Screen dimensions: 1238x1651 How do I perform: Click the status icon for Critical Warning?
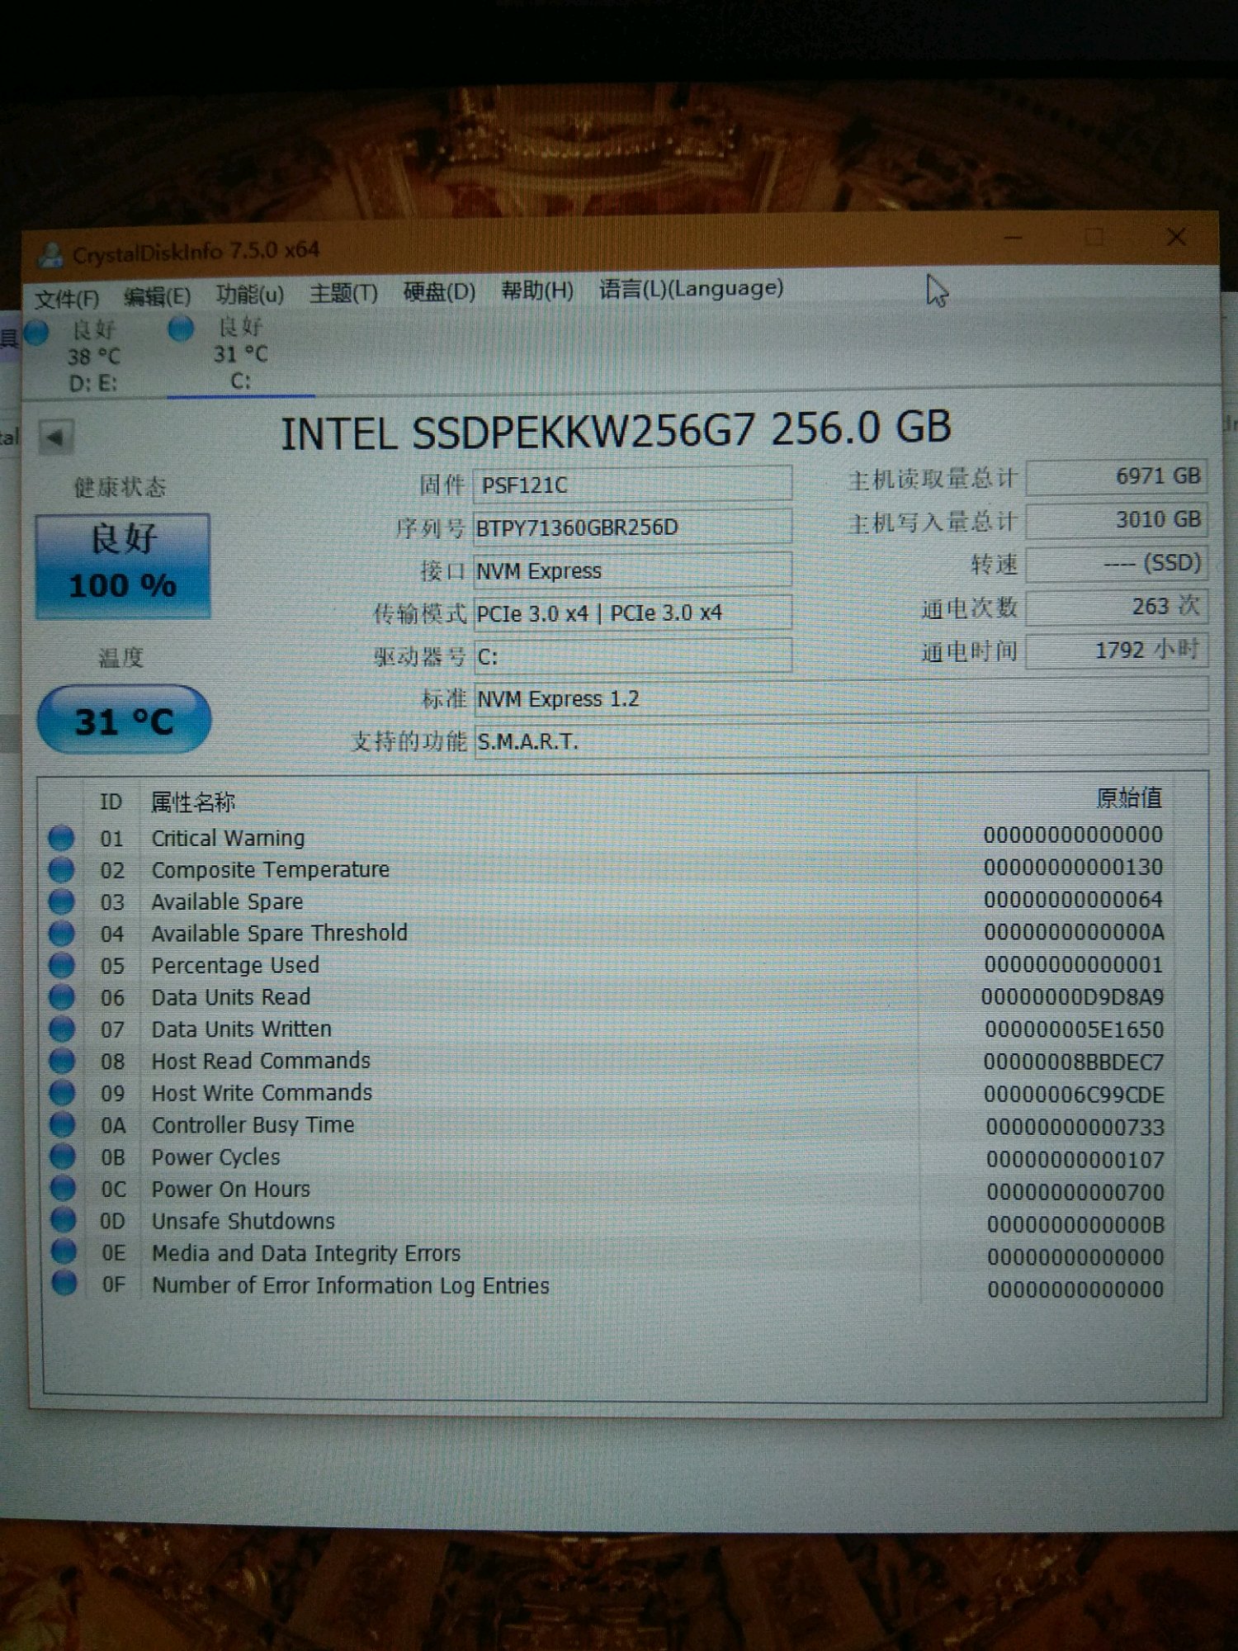pos(61,838)
